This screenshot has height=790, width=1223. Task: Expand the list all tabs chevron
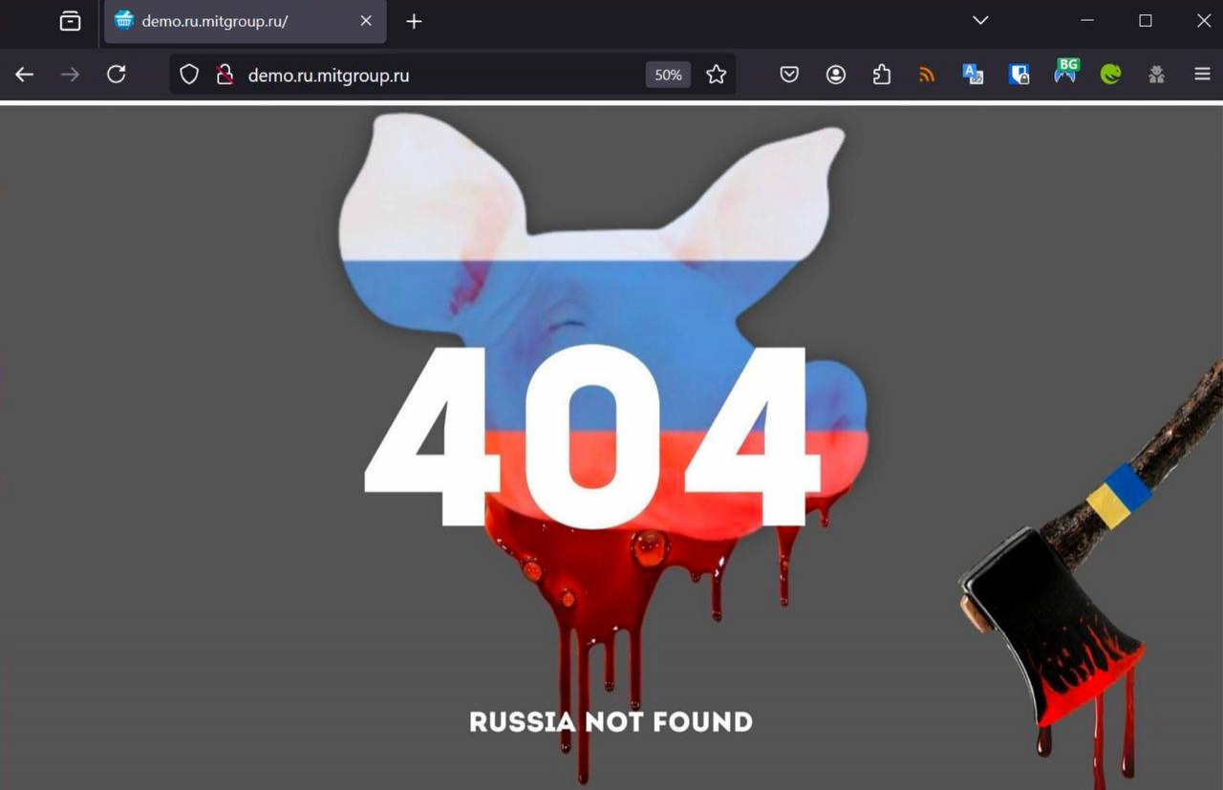[x=980, y=21]
